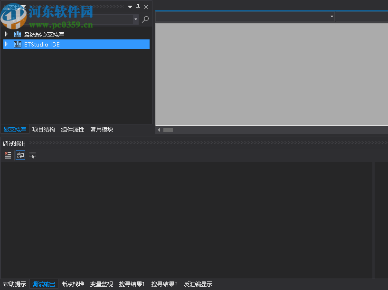Open the search box dropdown arrow
Image resolution: width=388 pixels, height=290 pixels.
(136, 19)
